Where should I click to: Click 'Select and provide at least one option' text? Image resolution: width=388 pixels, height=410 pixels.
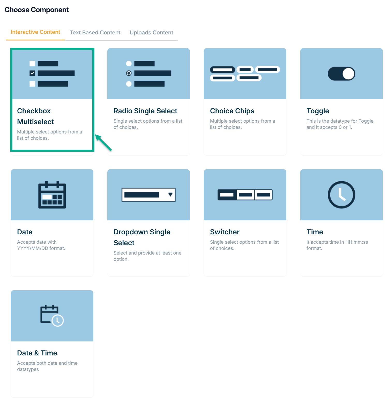[x=147, y=256]
